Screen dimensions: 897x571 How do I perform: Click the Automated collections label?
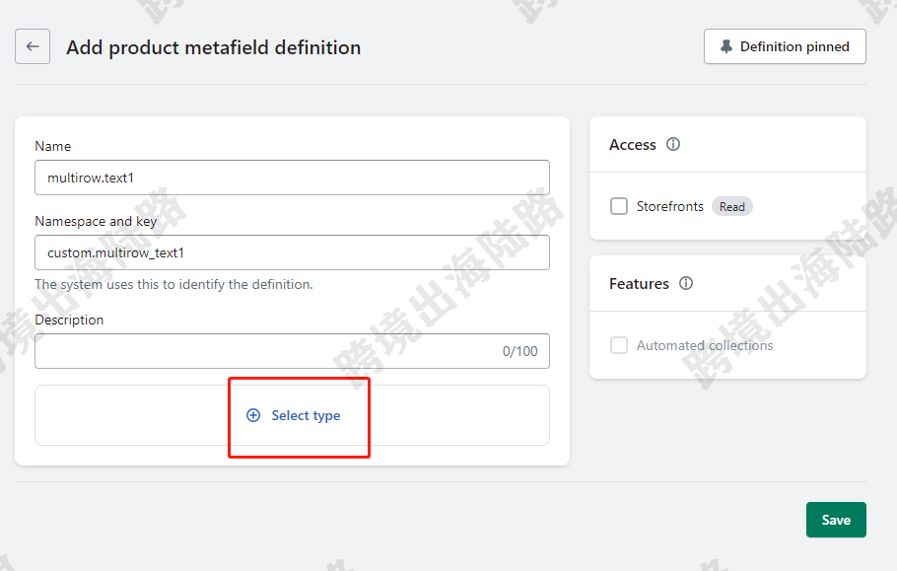coord(705,345)
